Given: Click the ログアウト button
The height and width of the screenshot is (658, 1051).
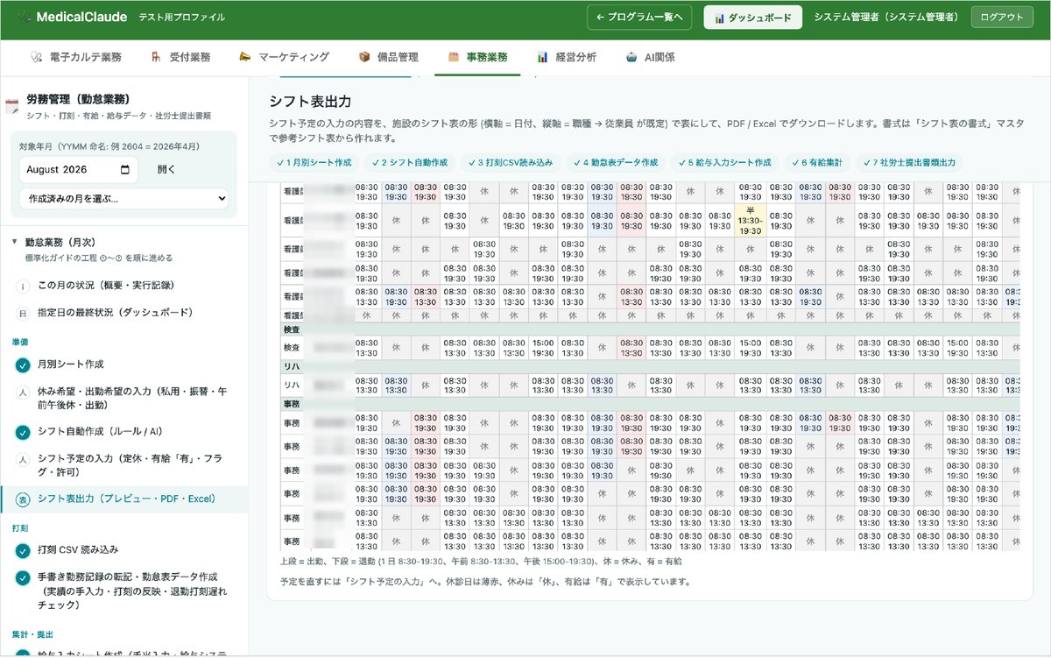Looking at the screenshot, I should pos(1002,18).
